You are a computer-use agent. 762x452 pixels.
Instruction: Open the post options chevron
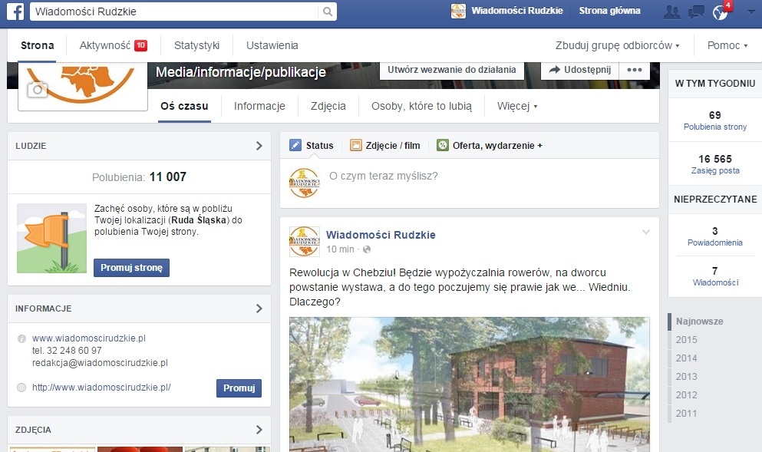646,232
